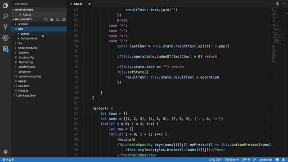Refresh the explorer file tree
The height and width of the screenshot is (162, 288).
click(58, 19)
